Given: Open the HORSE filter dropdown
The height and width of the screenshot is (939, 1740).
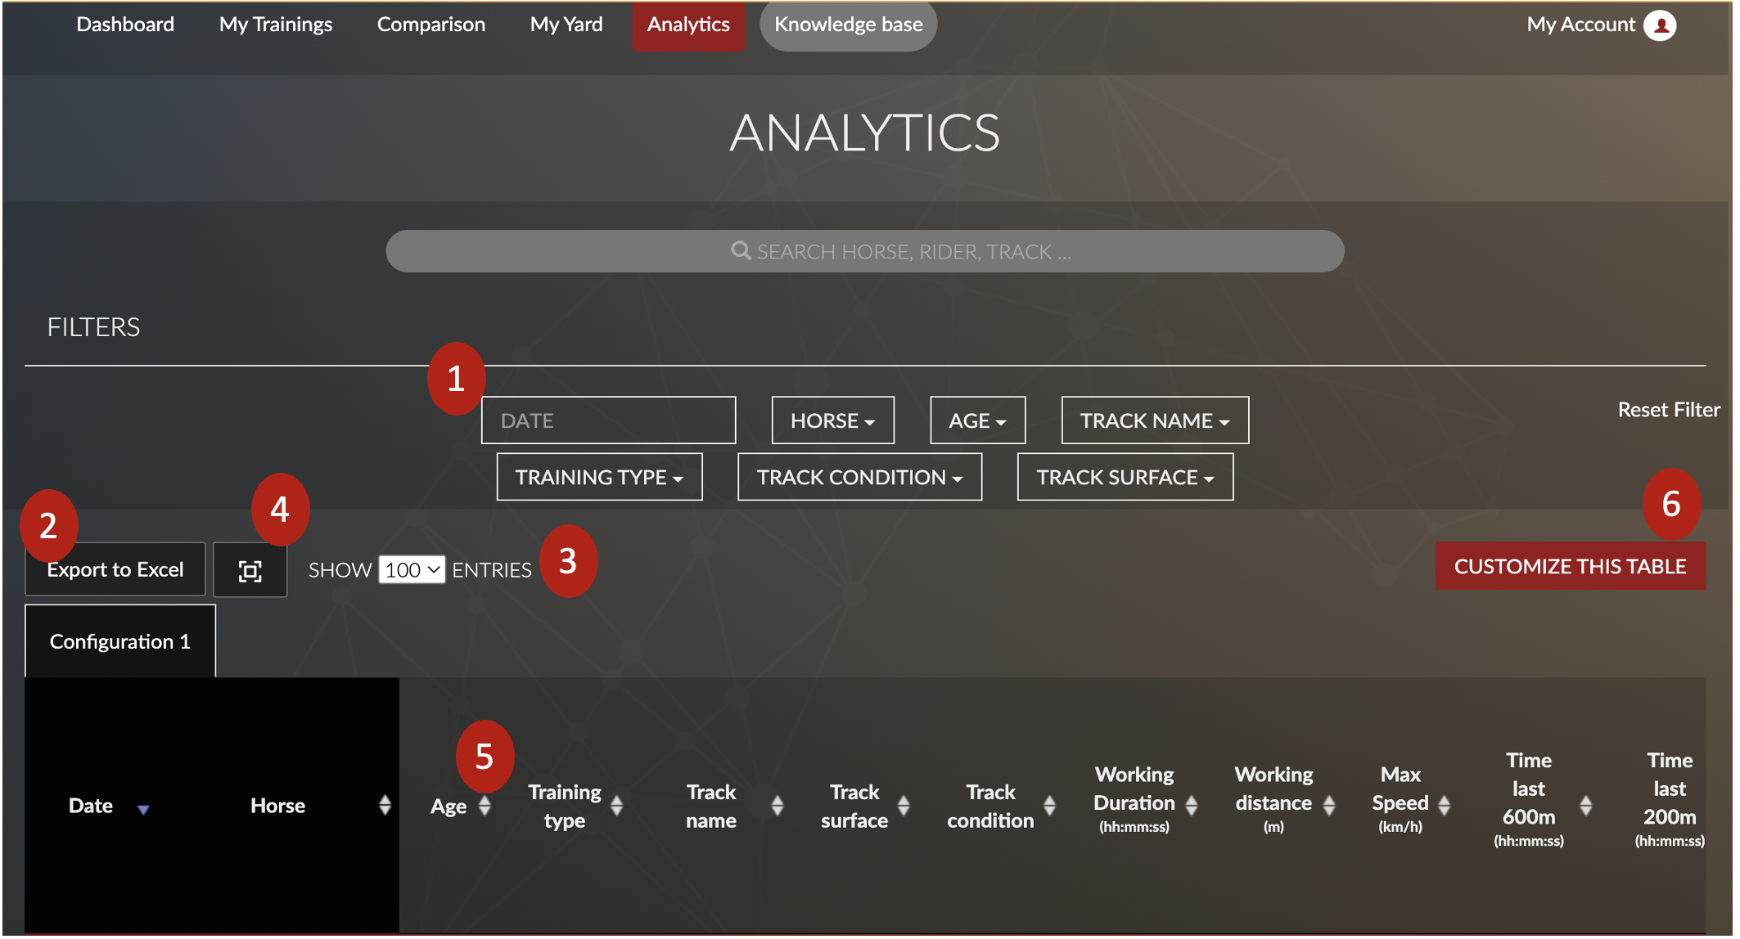Looking at the screenshot, I should (832, 420).
